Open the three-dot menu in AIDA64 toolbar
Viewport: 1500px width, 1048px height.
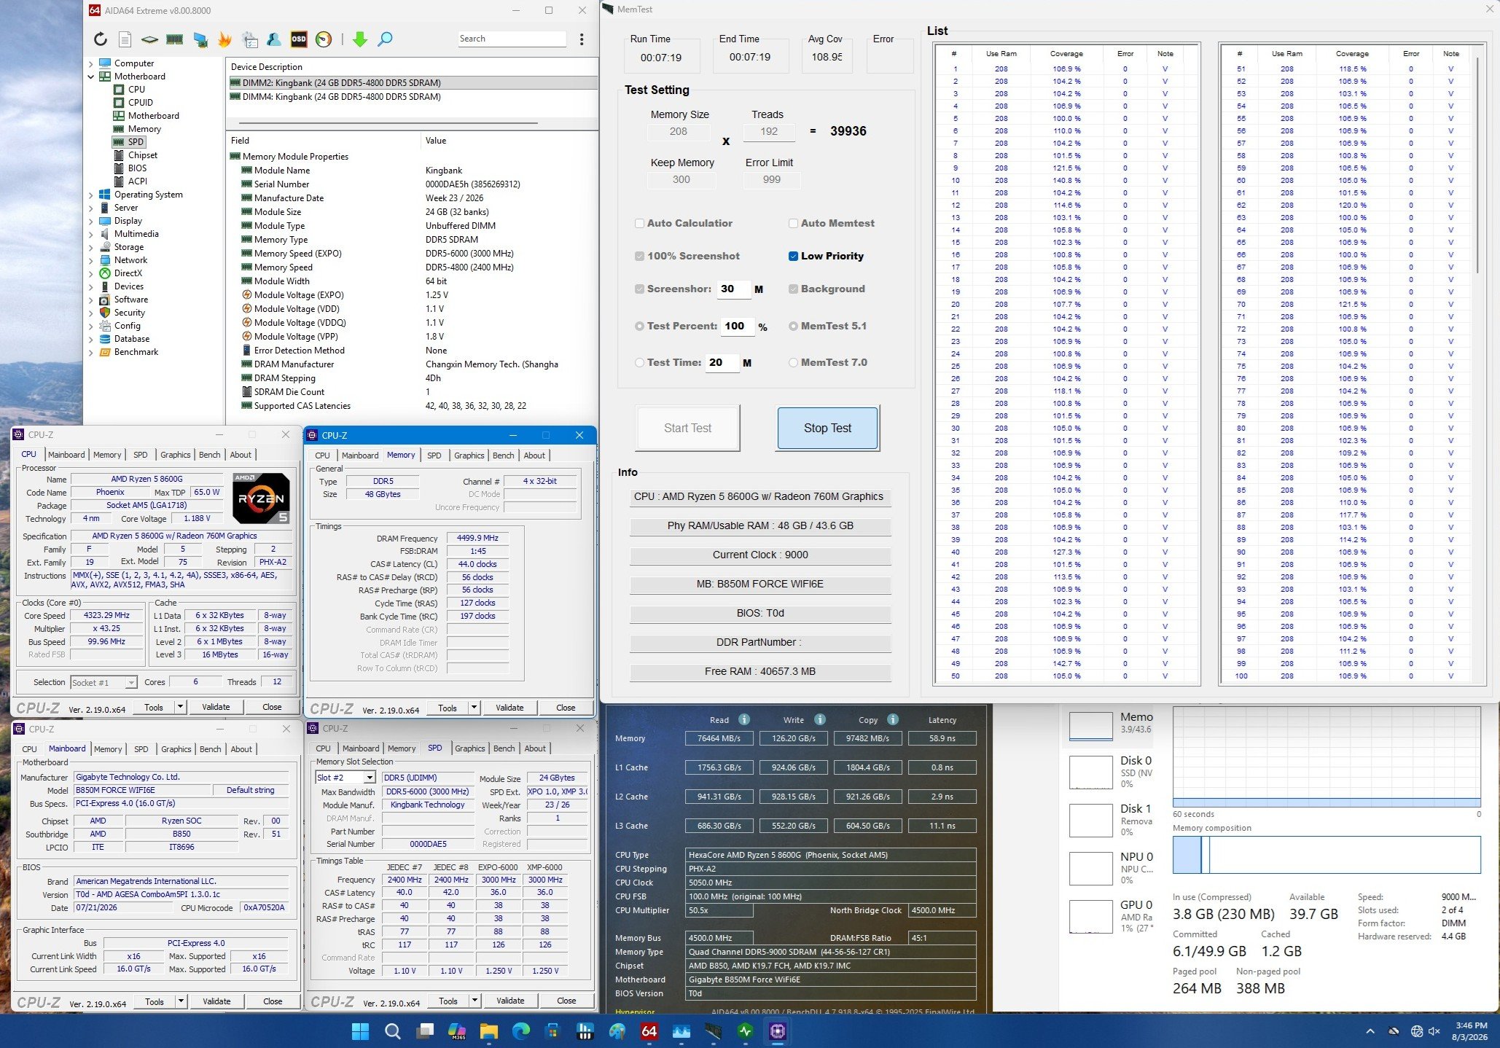582,39
